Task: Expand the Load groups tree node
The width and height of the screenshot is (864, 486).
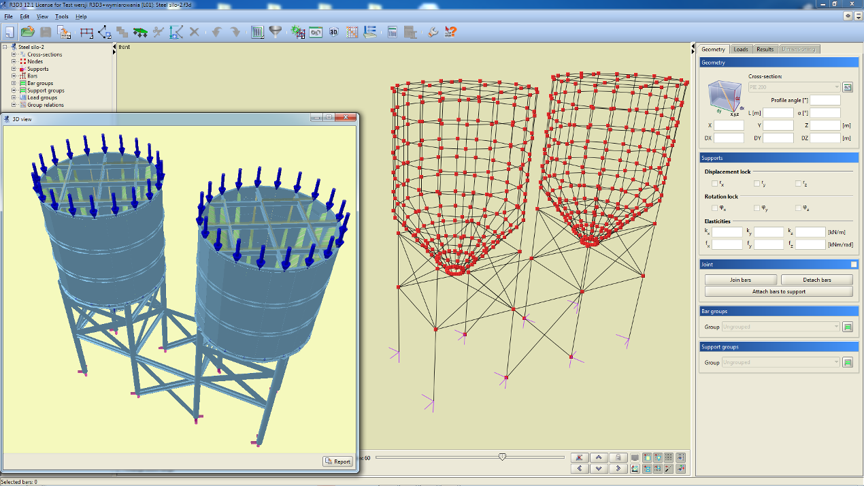Action: point(14,97)
